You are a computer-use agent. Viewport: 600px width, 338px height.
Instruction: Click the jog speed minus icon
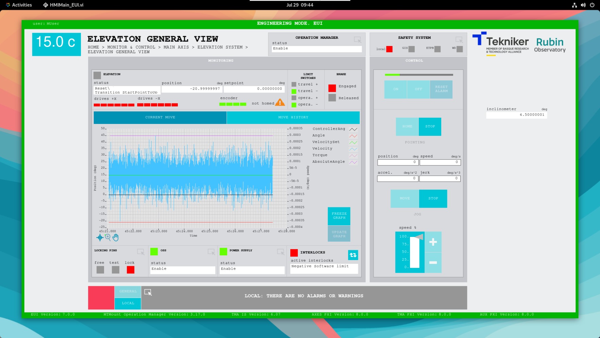433,262
